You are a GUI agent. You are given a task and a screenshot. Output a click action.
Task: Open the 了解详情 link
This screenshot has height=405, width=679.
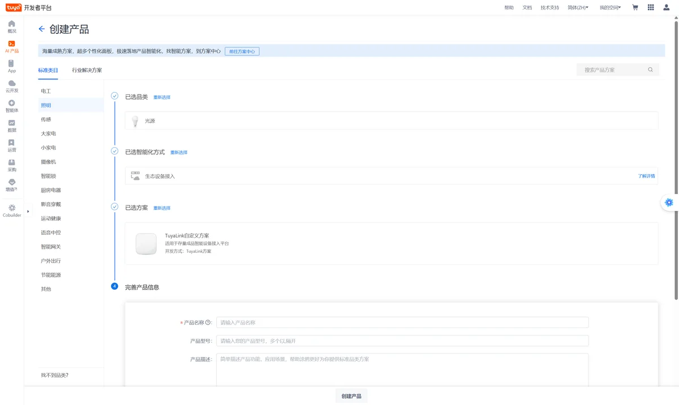647,176
